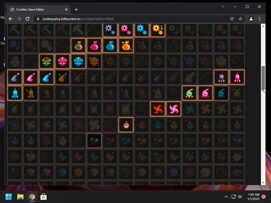Click the scrollbar down arrow
This screenshot has height=203, width=271.
(x=263, y=183)
